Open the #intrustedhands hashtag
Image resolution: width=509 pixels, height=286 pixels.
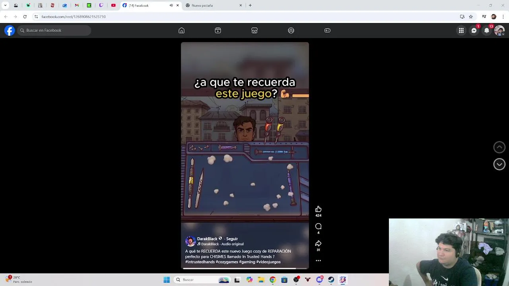[200, 262]
